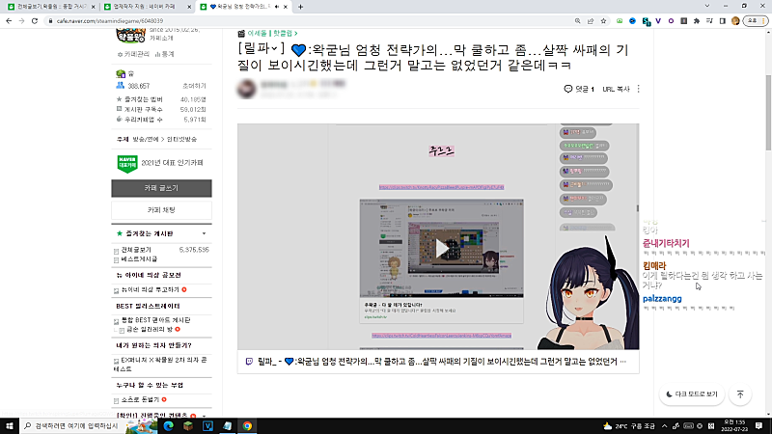The image size is (772, 434).
Task: Open the 베스트게시글 board
Action: coord(139,258)
